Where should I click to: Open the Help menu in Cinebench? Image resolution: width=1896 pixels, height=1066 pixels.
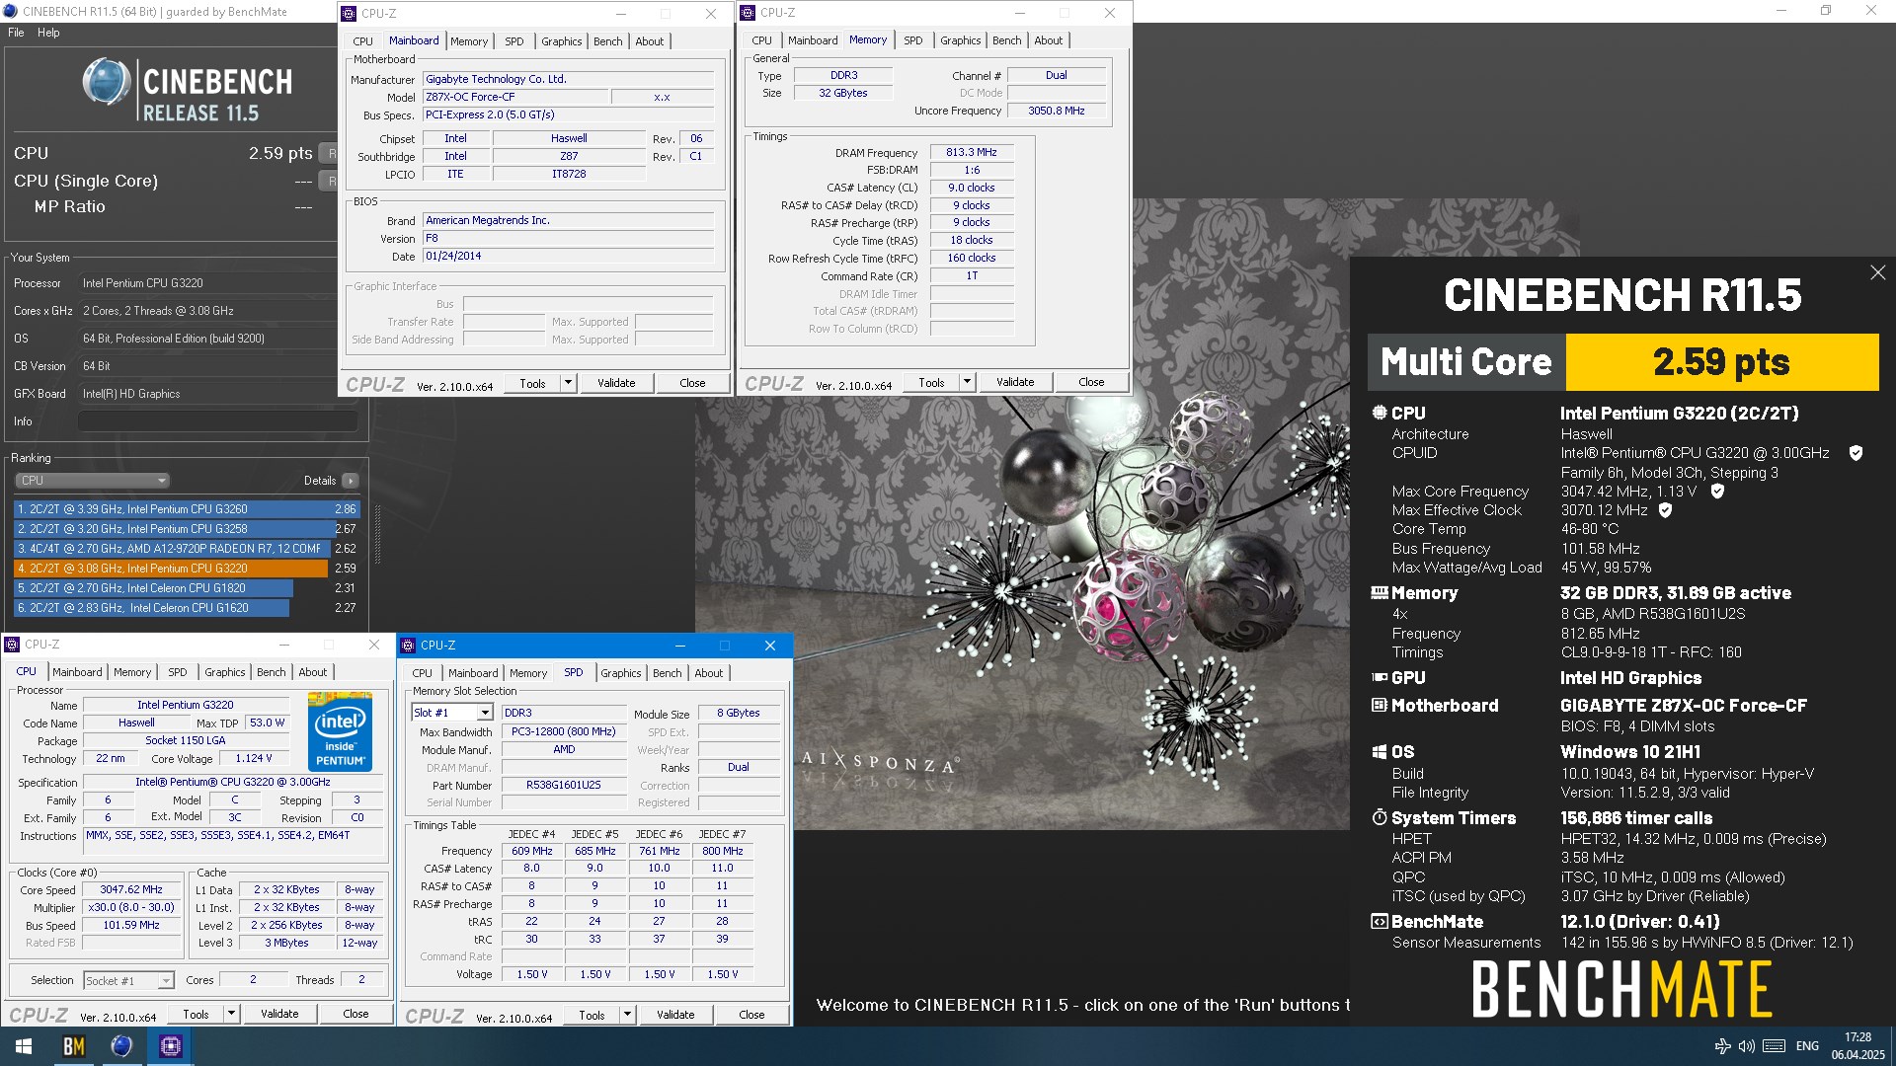click(48, 33)
